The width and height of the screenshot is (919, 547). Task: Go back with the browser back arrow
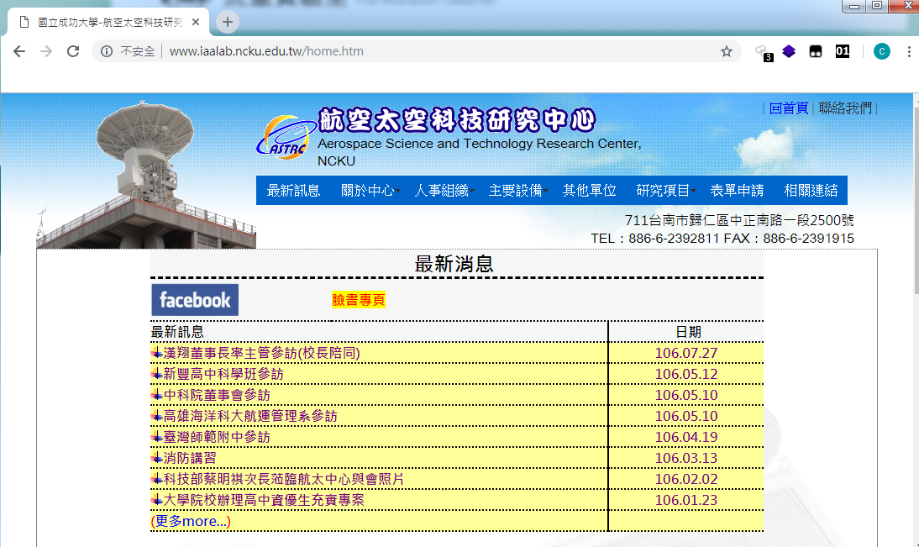19,51
